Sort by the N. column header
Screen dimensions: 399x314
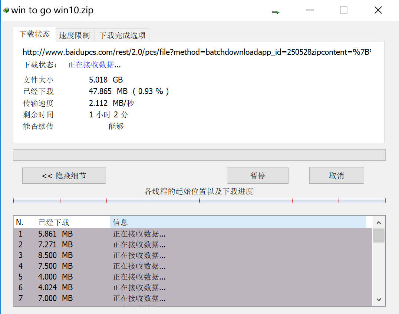[24, 222]
